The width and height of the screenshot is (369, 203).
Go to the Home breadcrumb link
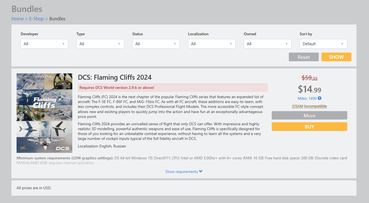click(x=17, y=19)
